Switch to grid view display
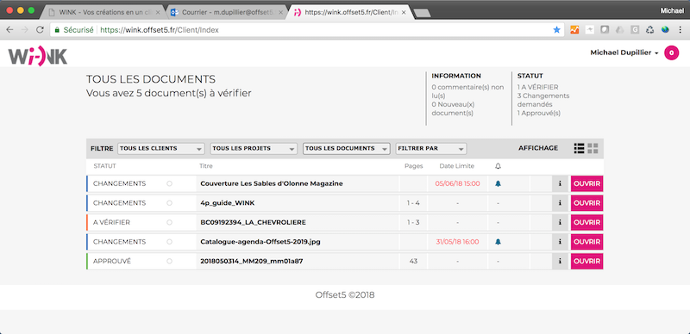 tap(593, 149)
